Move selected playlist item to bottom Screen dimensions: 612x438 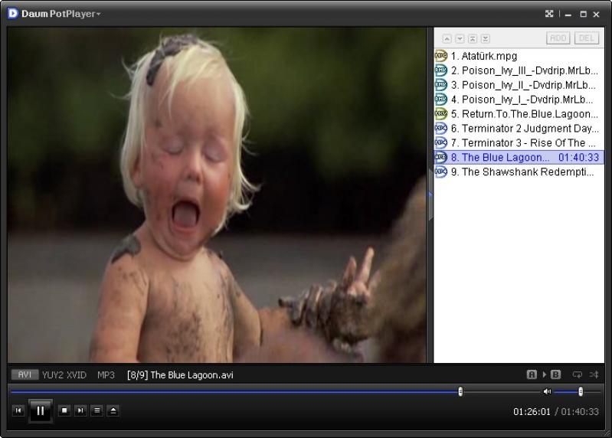coord(486,38)
